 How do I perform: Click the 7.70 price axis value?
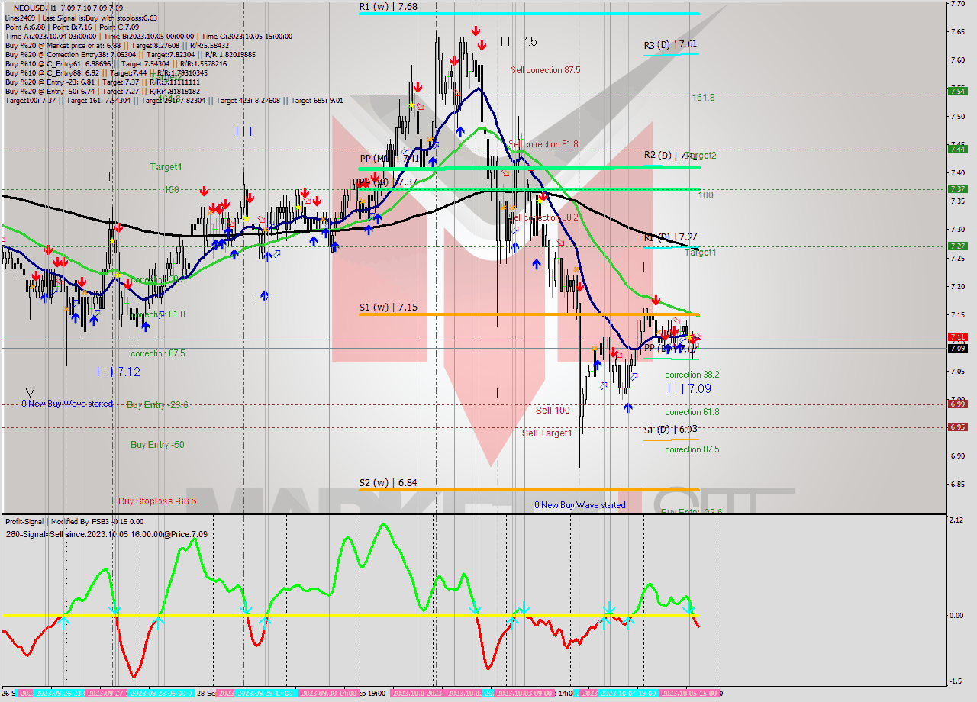pyautogui.click(x=957, y=4)
